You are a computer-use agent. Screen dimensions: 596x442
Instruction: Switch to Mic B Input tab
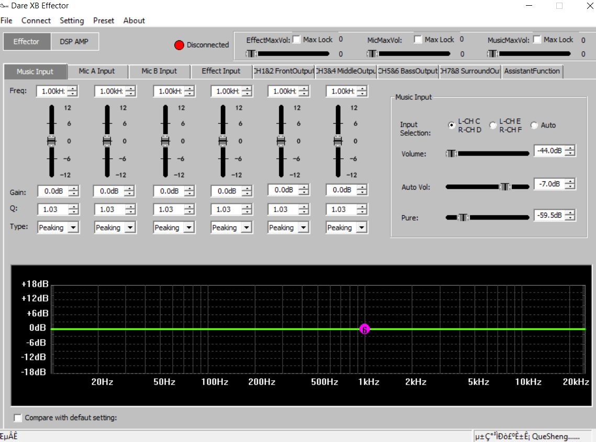click(159, 72)
